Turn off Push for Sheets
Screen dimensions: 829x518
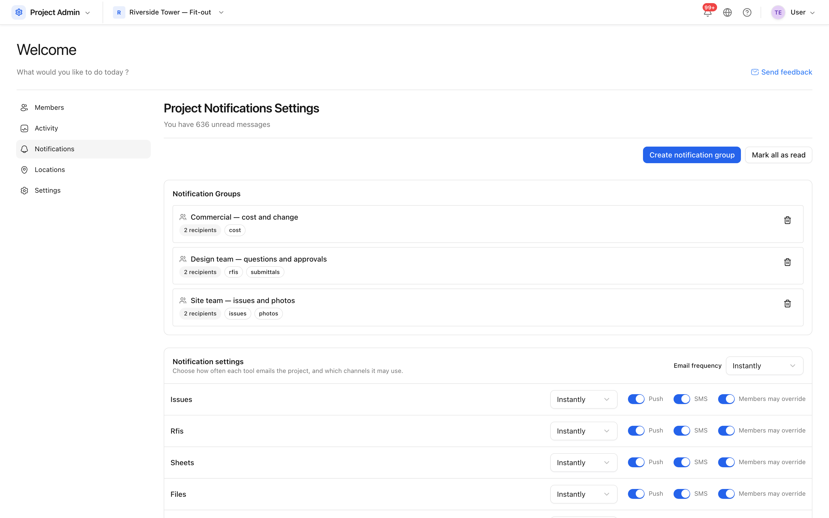tap(636, 462)
